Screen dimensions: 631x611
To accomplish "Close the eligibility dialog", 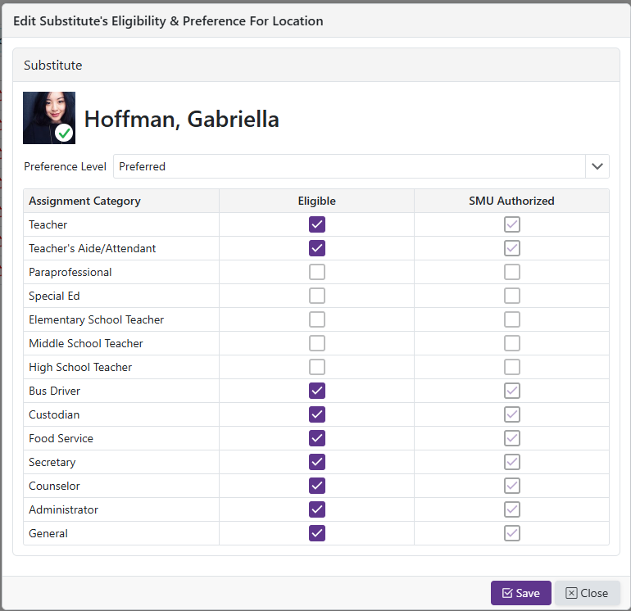I will (x=587, y=593).
